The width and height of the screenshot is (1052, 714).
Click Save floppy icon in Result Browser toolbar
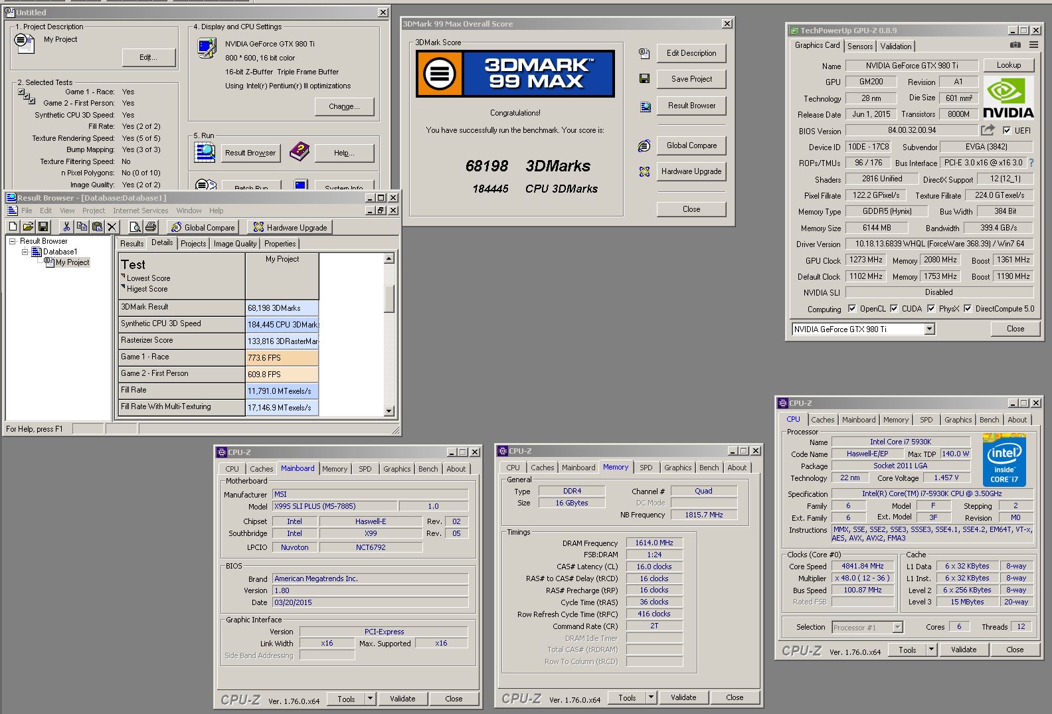click(43, 227)
